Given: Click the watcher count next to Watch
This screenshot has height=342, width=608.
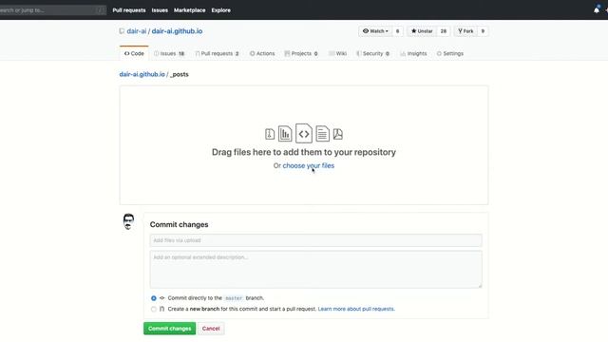Looking at the screenshot, I should pyautogui.click(x=397, y=31).
